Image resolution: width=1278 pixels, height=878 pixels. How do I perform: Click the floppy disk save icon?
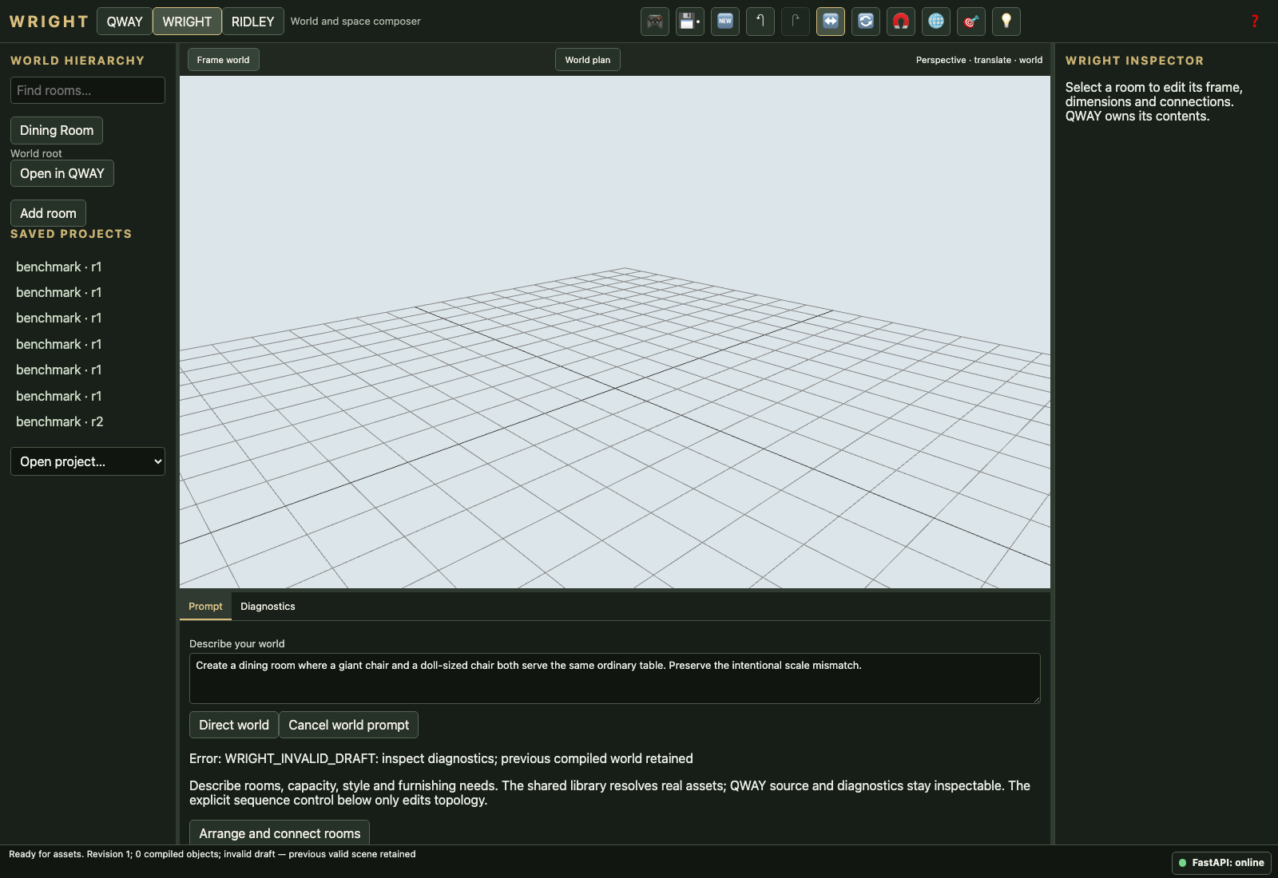(690, 22)
